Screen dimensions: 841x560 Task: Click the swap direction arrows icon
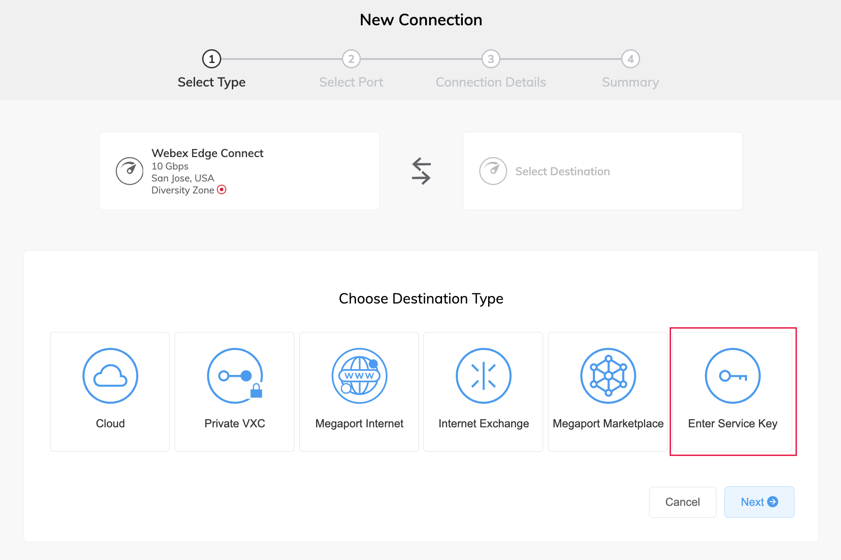[x=421, y=171]
